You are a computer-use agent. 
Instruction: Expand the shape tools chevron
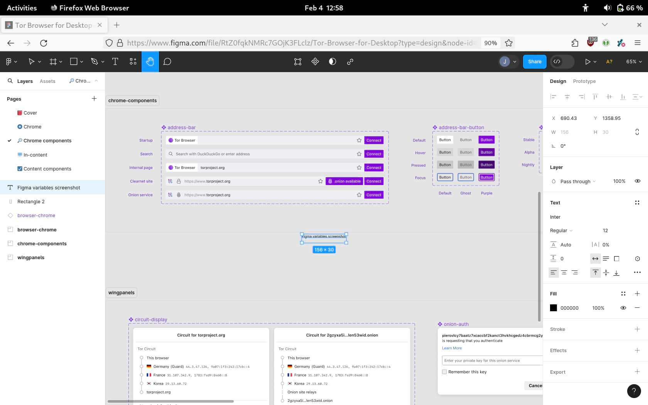tap(82, 62)
